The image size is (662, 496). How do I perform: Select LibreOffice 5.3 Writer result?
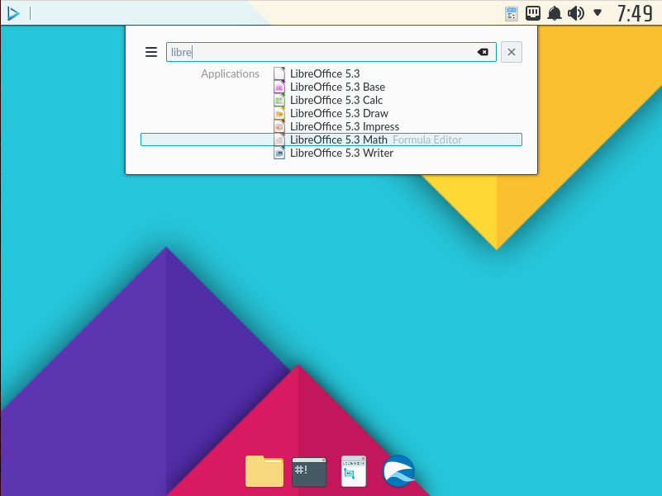(341, 153)
